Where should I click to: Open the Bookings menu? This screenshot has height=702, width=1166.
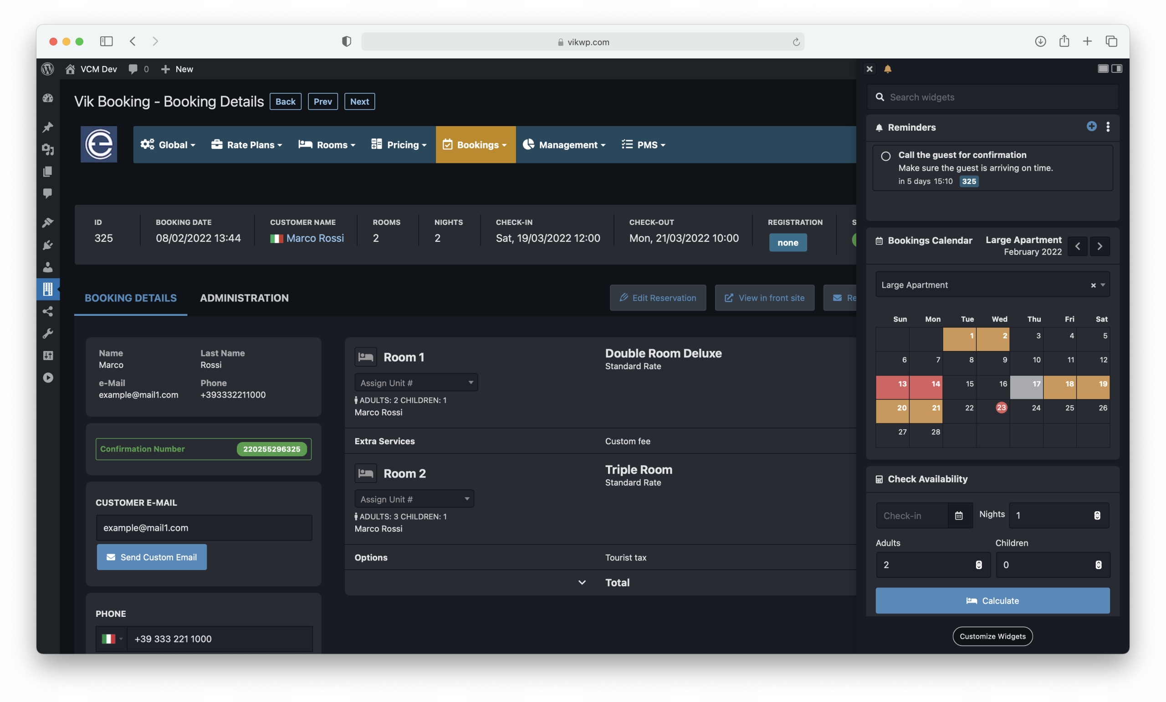click(476, 145)
